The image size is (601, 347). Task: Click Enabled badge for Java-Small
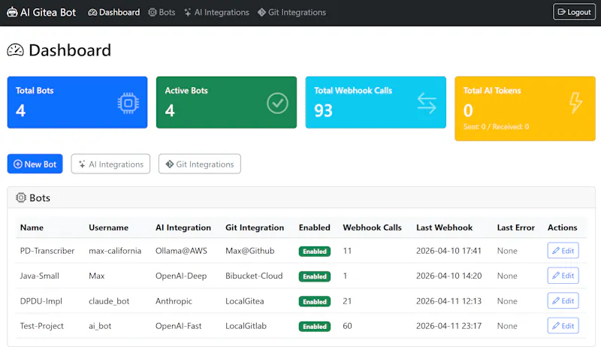pos(315,276)
